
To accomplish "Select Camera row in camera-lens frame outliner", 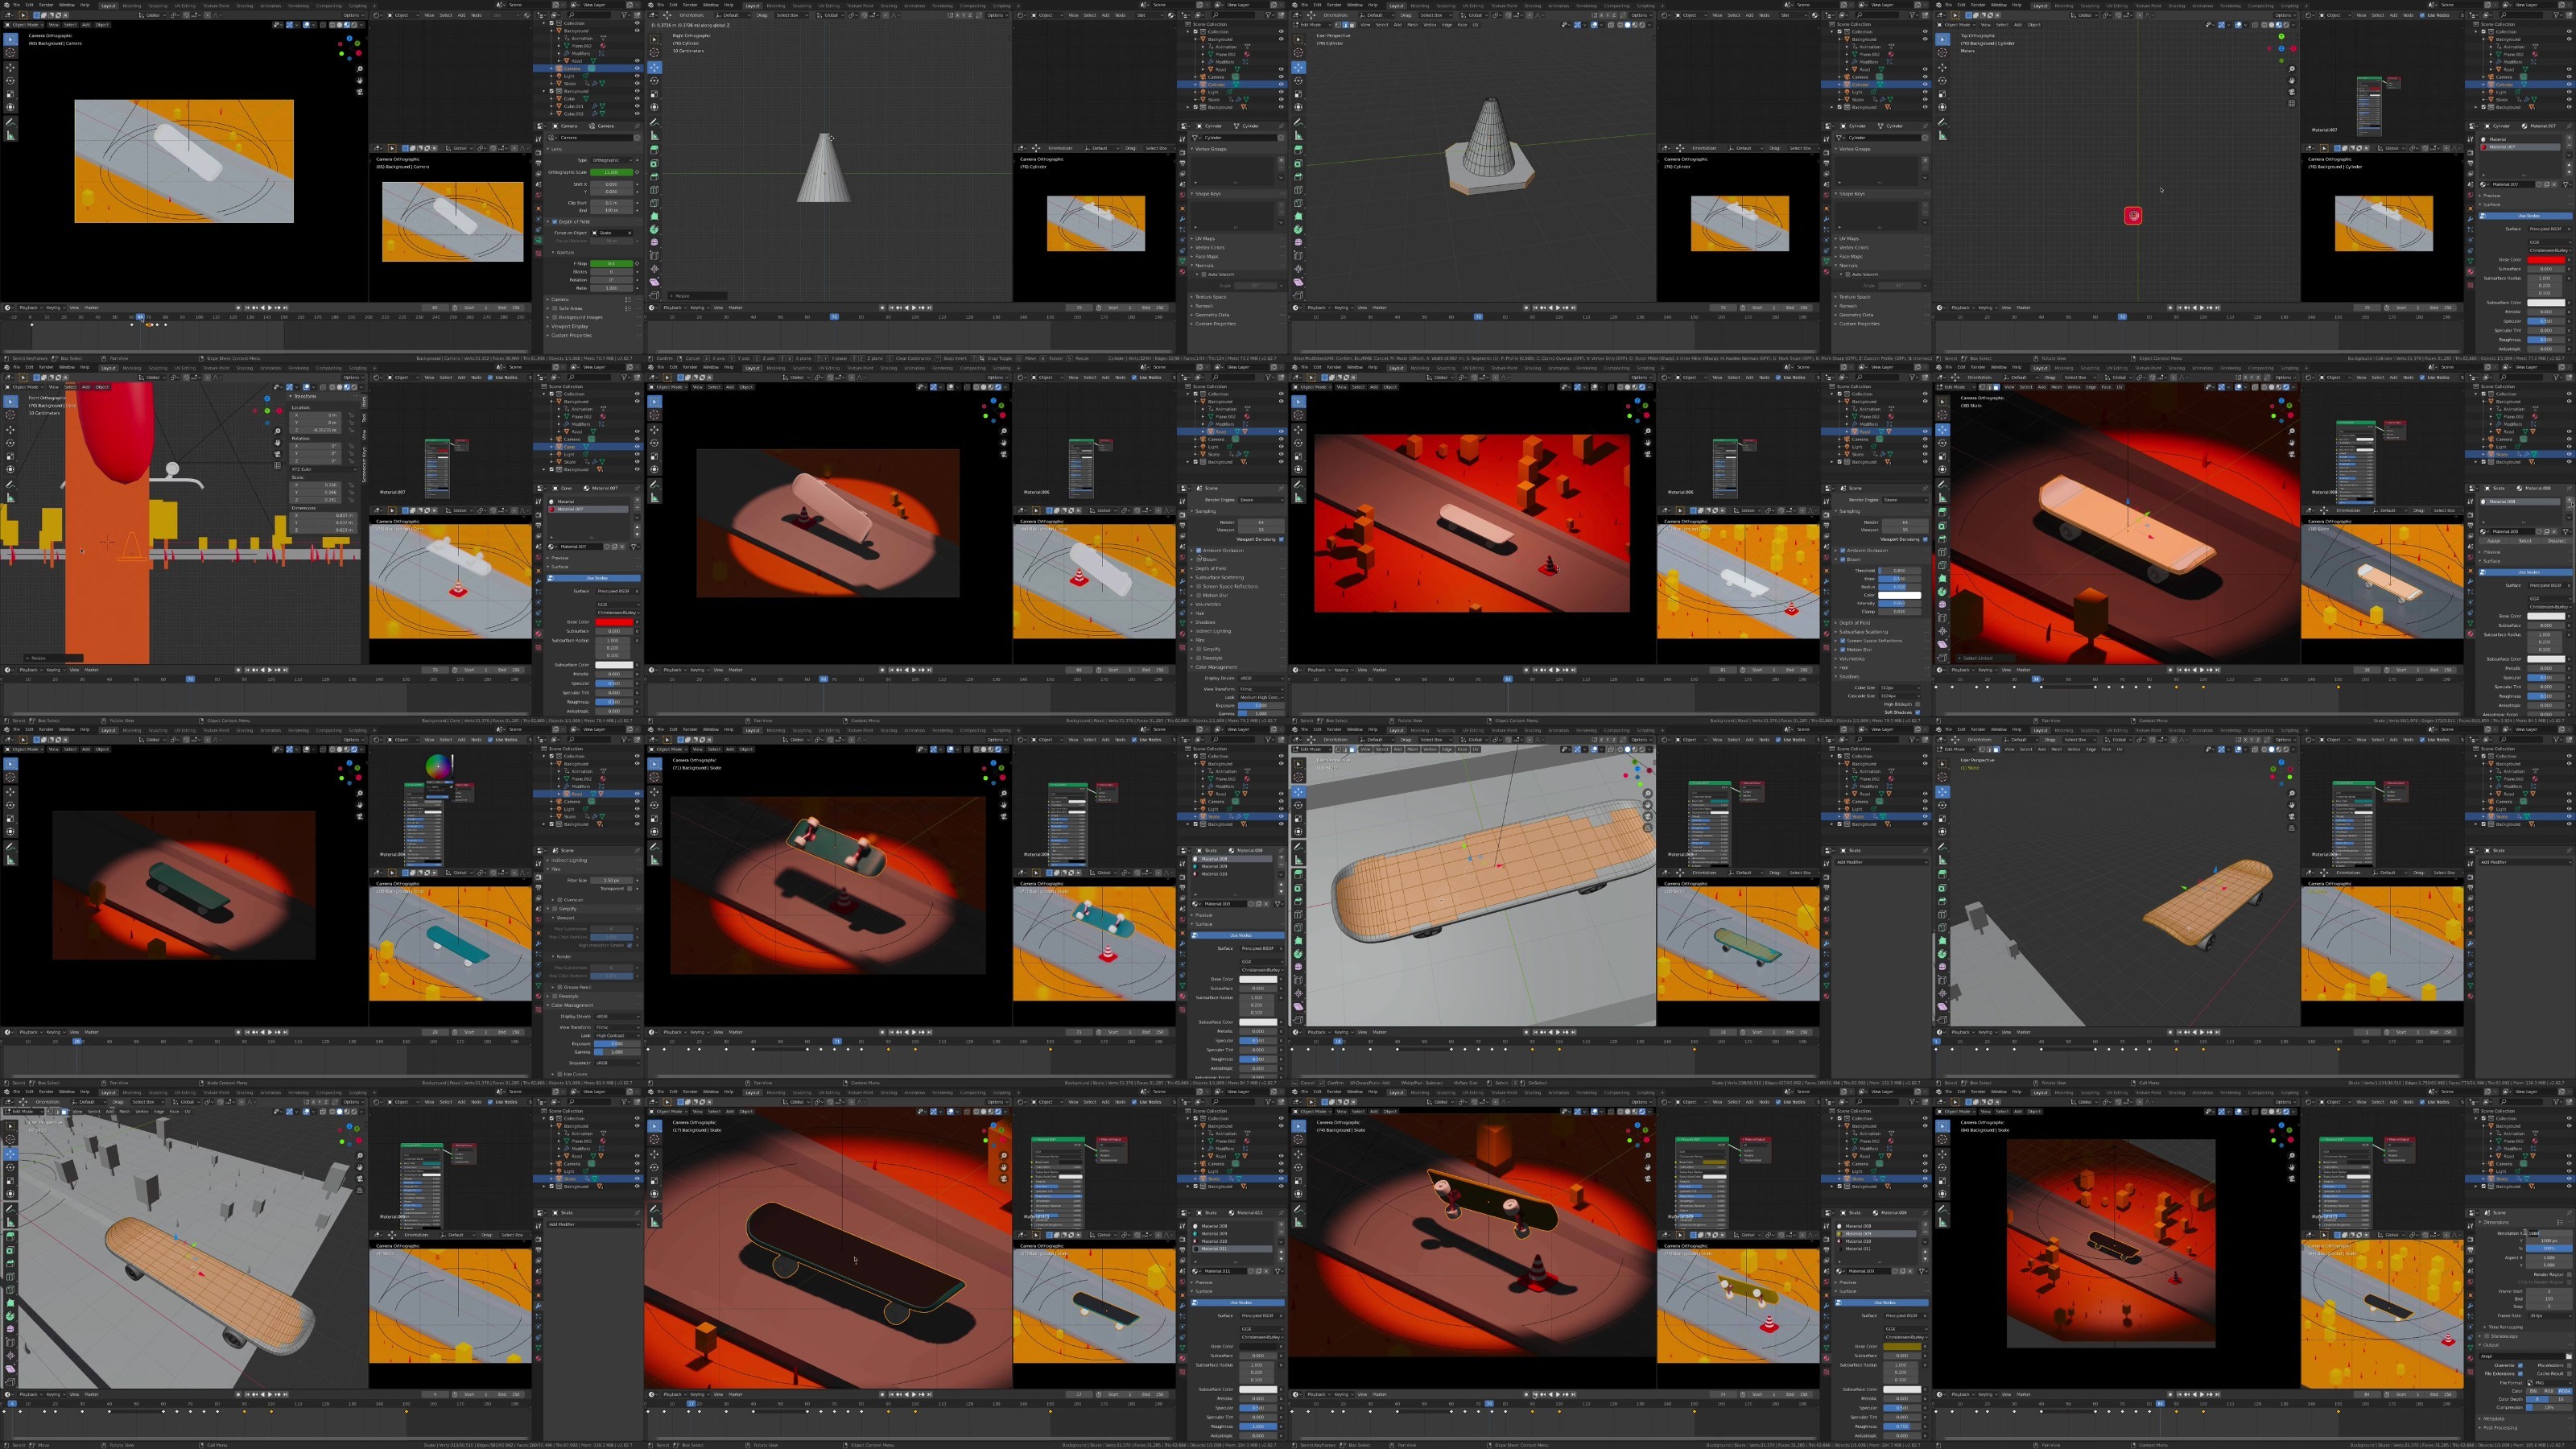I will (587, 68).
